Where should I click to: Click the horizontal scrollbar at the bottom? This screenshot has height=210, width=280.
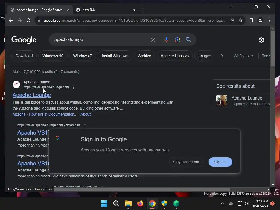click(142, 189)
